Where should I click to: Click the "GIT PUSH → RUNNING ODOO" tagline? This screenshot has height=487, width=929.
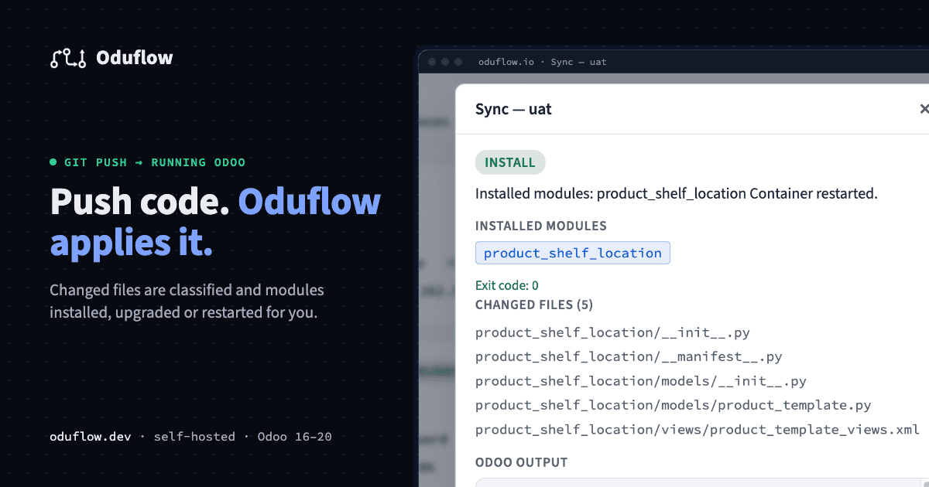(155, 162)
